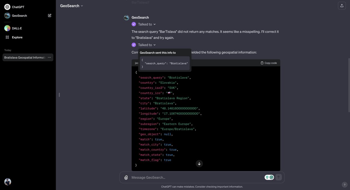Click the "match_city": true line
This screenshot has width=350, height=190.
[156, 145]
